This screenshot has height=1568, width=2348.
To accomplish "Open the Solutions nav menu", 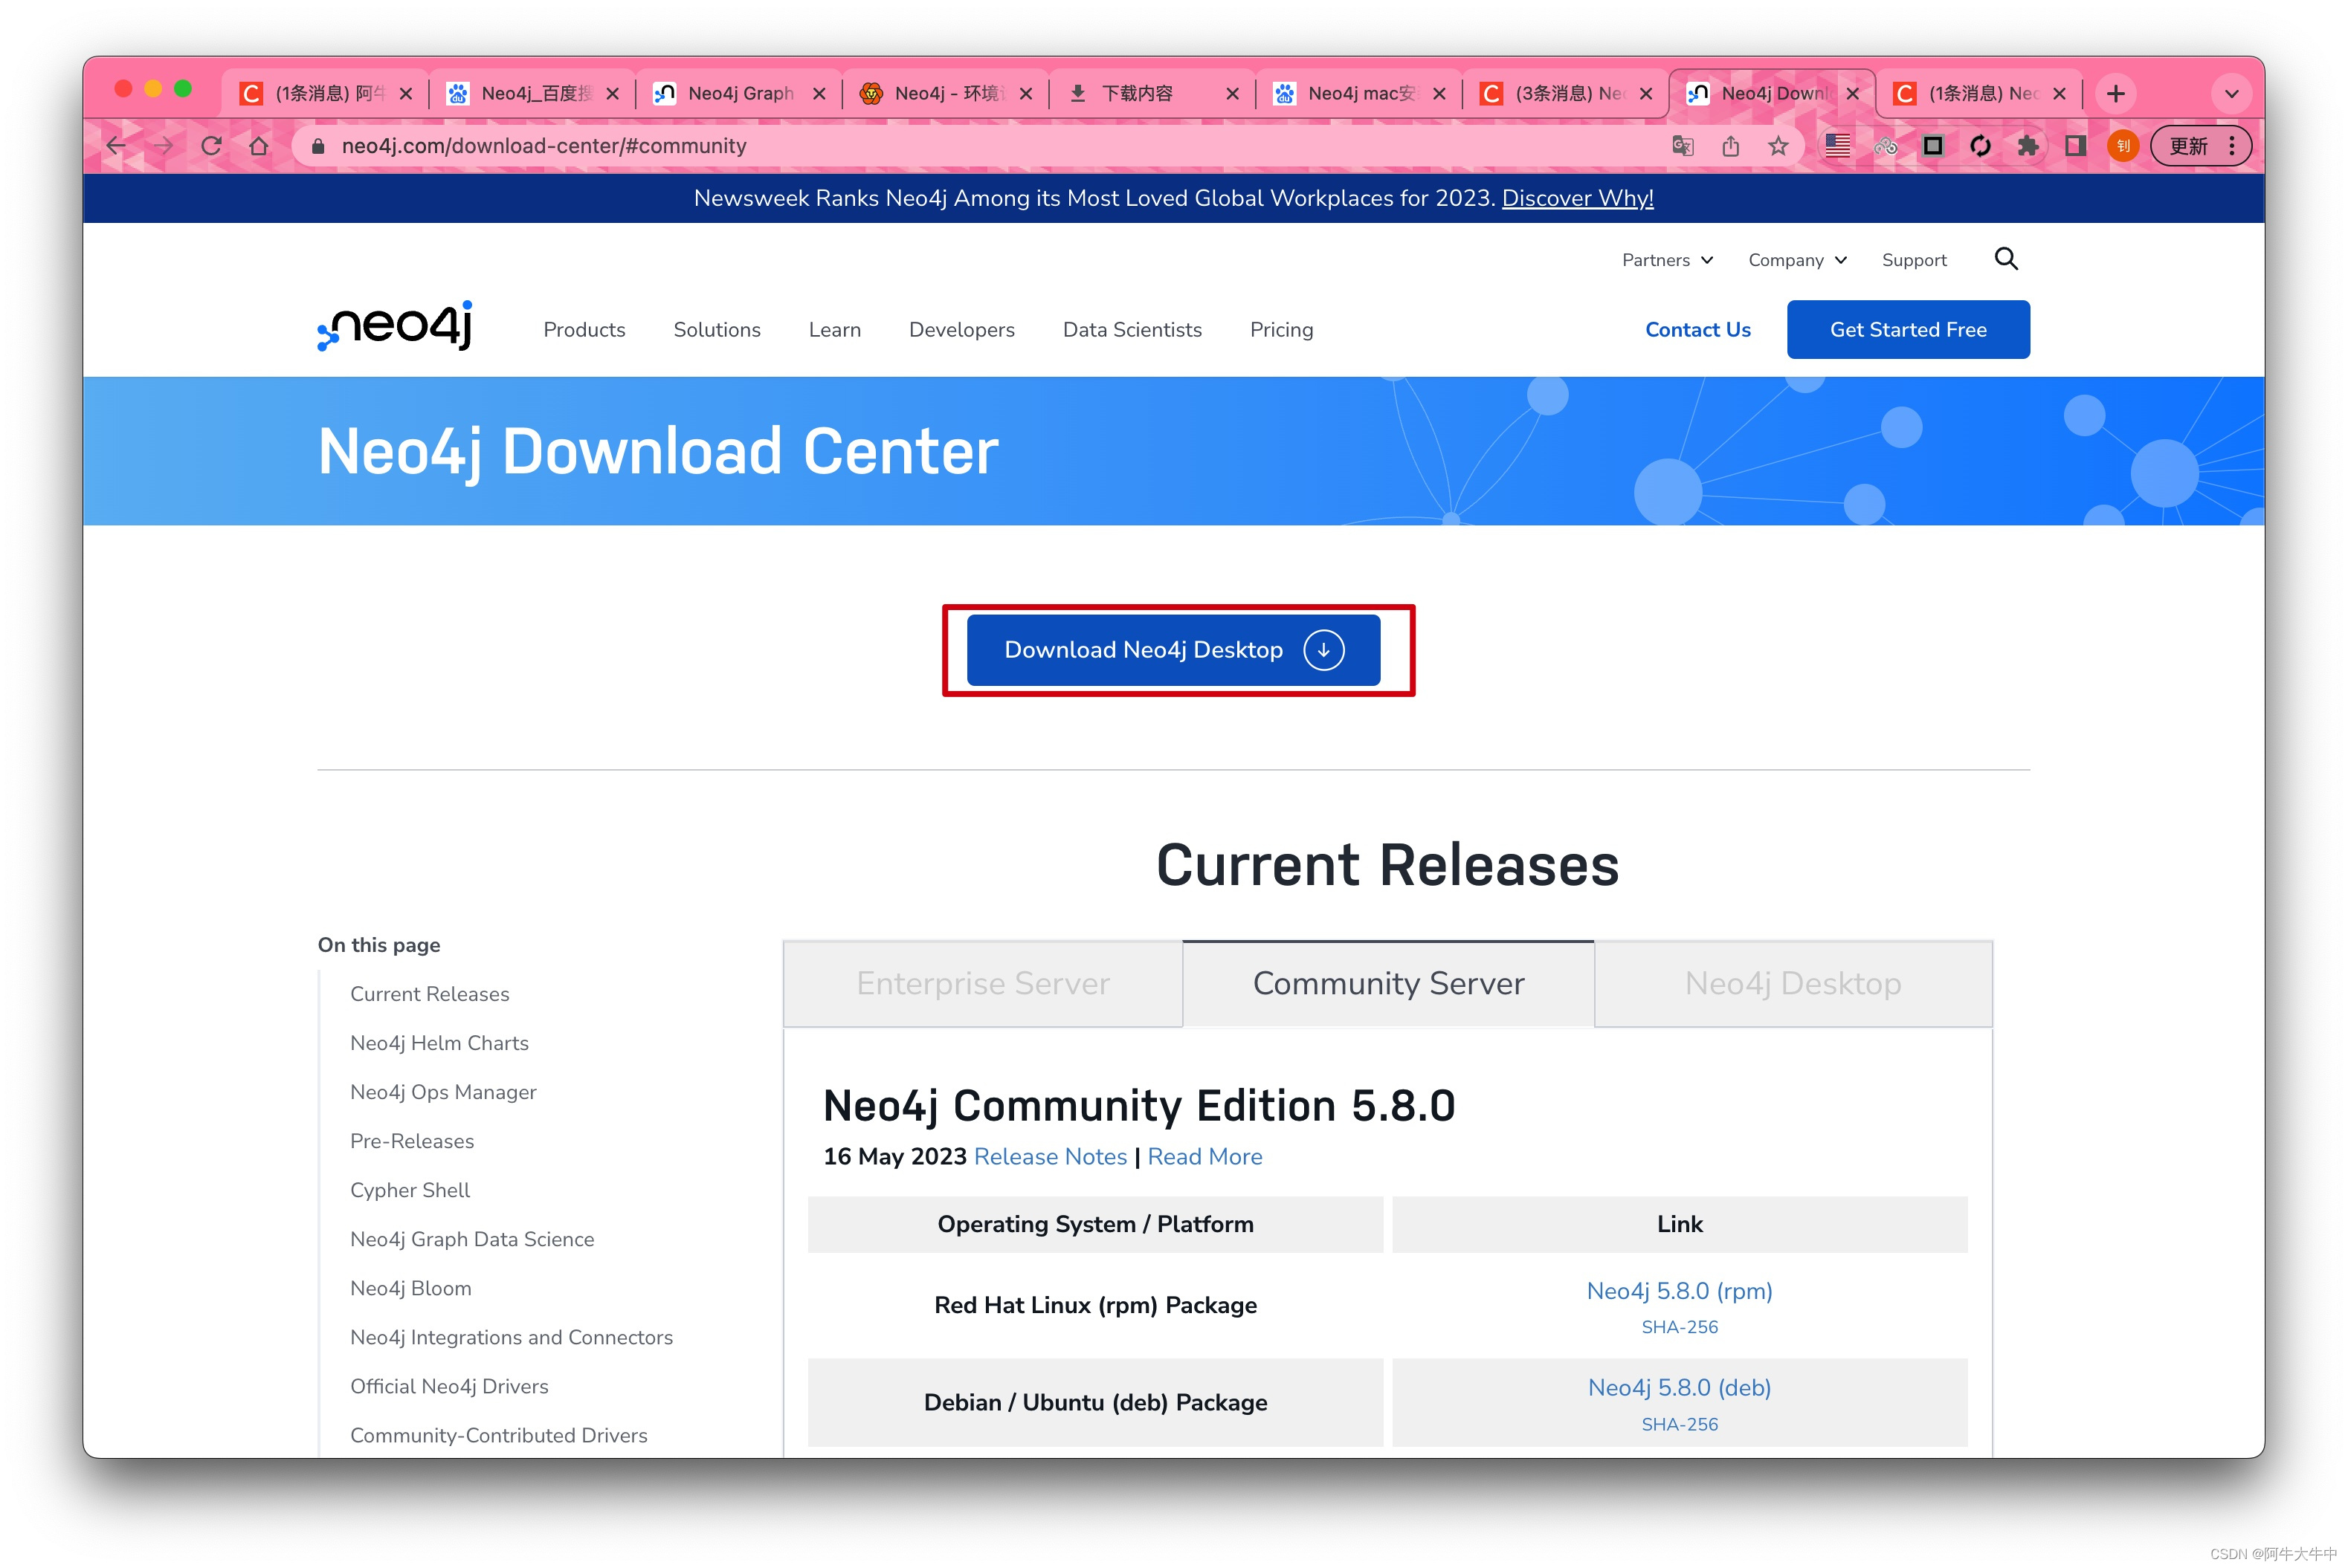I will coord(716,329).
